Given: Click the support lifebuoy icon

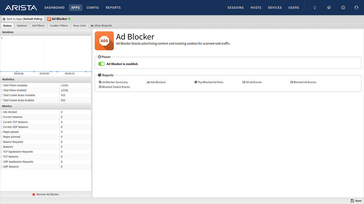Looking at the screenshot, I should point(343,8).
